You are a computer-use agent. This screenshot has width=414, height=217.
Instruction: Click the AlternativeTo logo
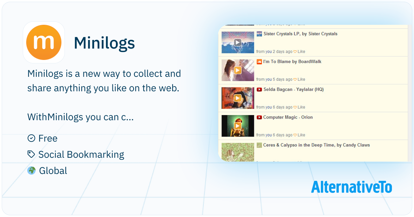click(352, 187)
